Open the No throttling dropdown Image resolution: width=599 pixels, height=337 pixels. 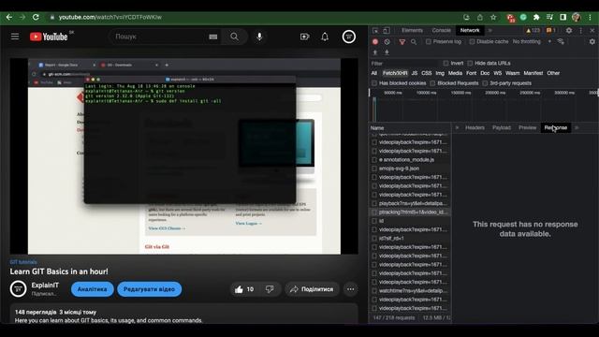point(533,41)
